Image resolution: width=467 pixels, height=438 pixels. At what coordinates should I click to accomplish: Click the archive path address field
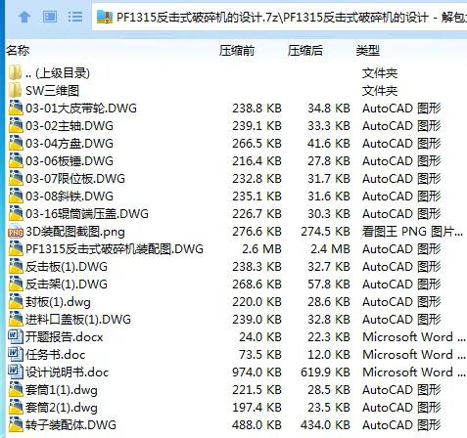[x=279, y=17]
